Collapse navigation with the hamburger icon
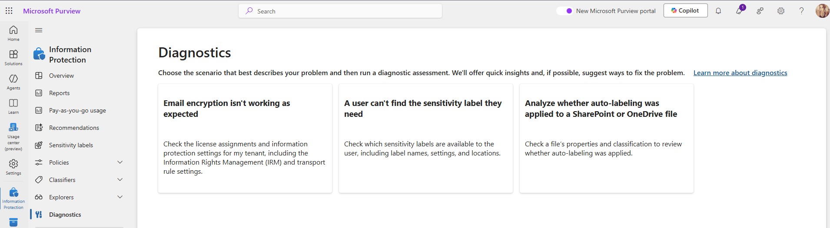 pyautogui.click(x=39, y=30)
